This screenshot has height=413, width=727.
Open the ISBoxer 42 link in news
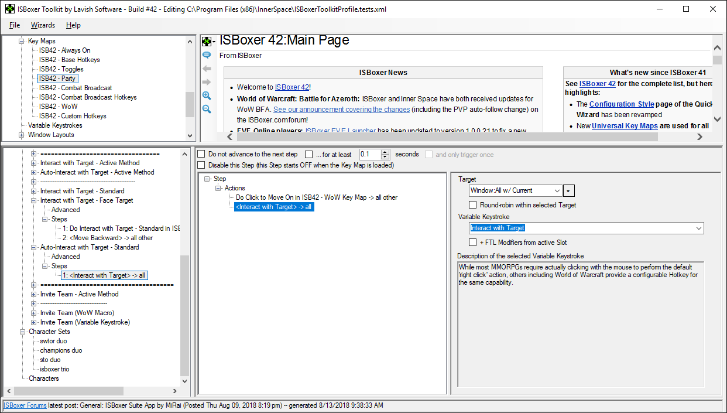click(292, 87)
